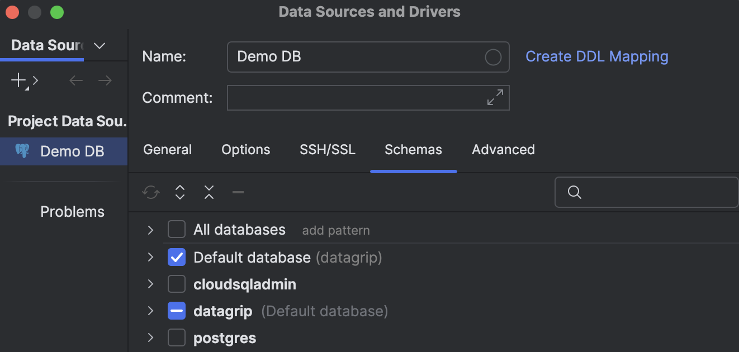Screen dimensions: 739x352
Task: Click the PostgreSQL icon beside Demo DB
Action: [22, 151]
